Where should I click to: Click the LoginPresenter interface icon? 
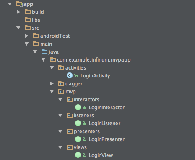click(x=78, y=139)
